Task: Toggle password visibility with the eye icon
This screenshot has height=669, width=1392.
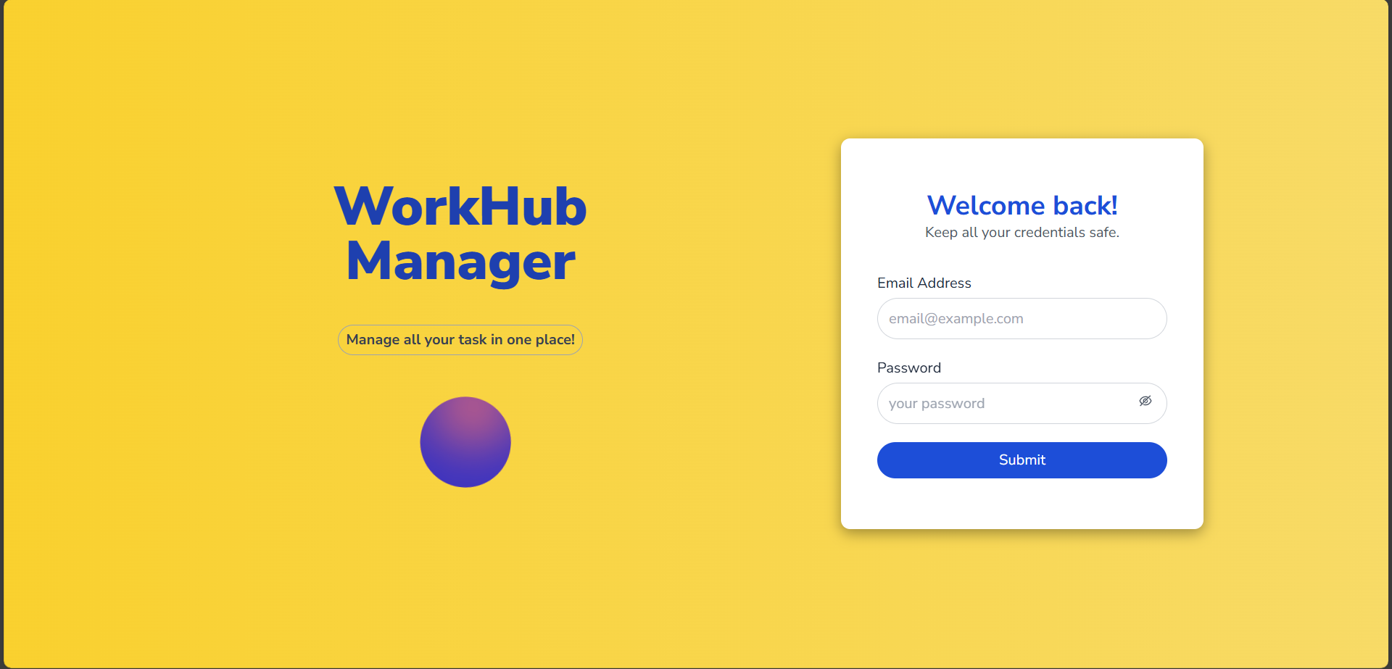Action: click(1145, 402)
